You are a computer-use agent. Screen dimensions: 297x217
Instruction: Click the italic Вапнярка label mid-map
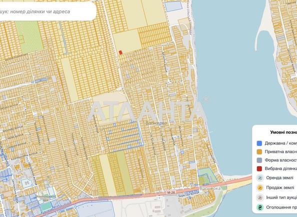pyautogui.click(x=156, y=123)
